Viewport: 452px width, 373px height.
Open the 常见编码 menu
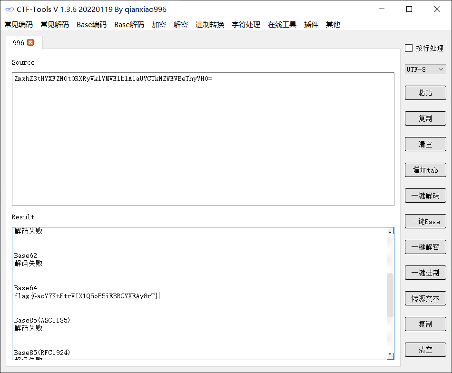click(x=19, y=24)
